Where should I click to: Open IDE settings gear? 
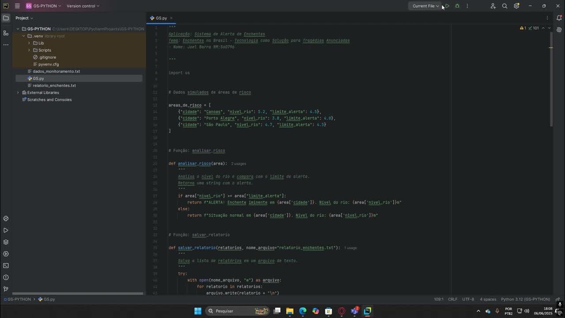point(516,6)
